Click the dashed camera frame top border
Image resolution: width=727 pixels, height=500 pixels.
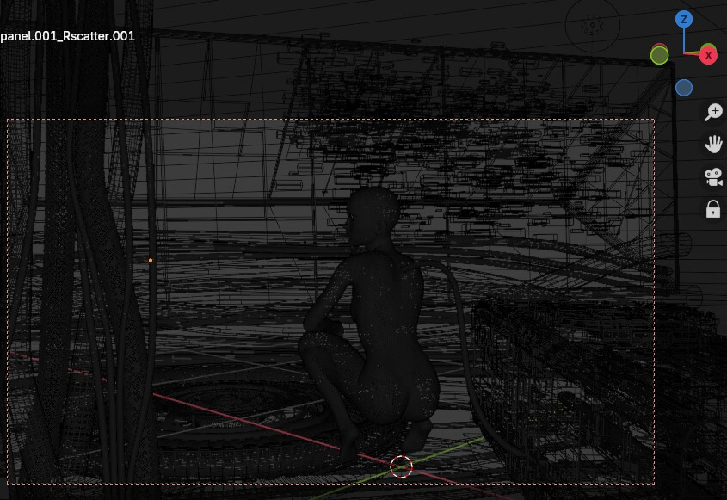coord(330,120)
